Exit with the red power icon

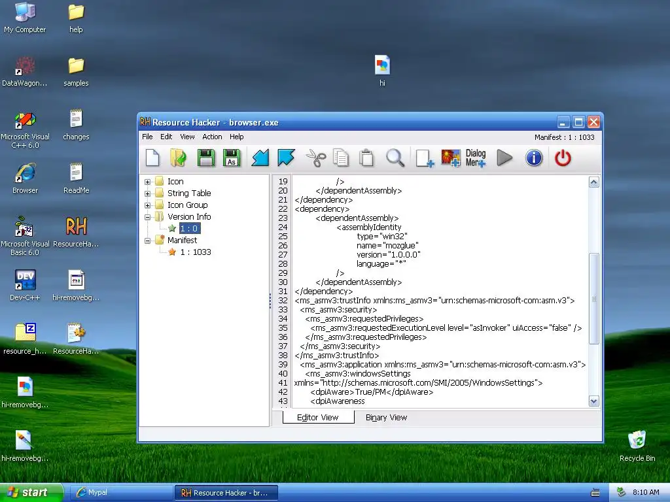coord(563,158)
